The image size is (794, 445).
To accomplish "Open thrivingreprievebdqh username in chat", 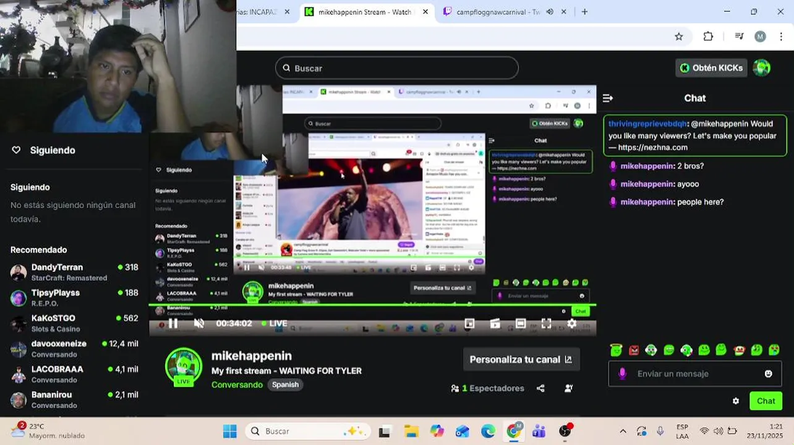I will coord(647,124).
